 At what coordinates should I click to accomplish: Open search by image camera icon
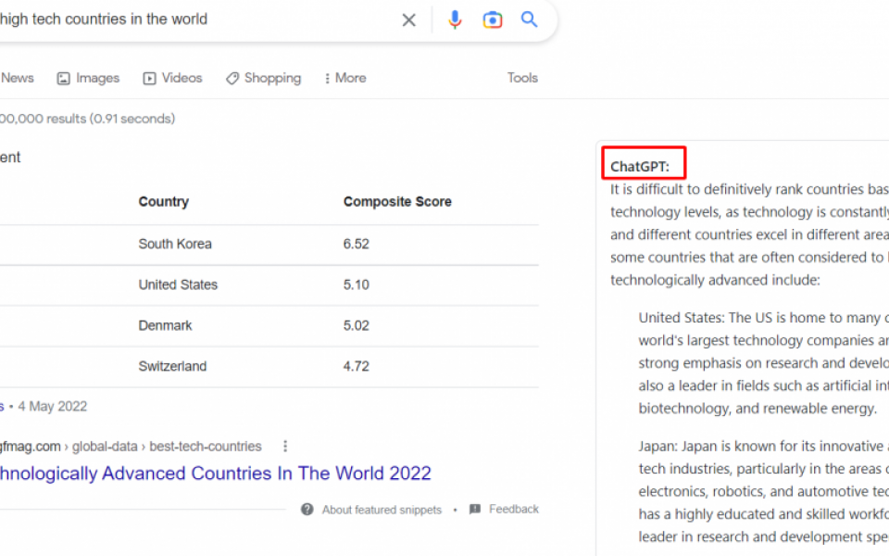tap(492, 19)
